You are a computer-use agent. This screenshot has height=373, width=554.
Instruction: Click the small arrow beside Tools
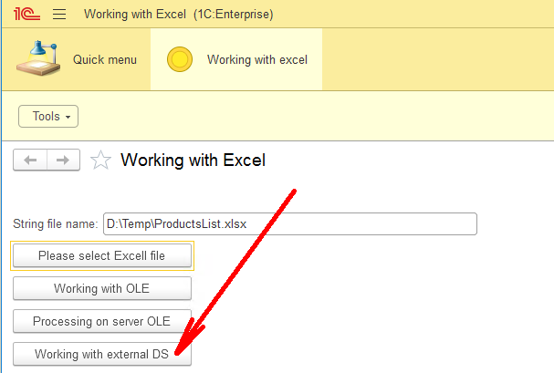68,117
